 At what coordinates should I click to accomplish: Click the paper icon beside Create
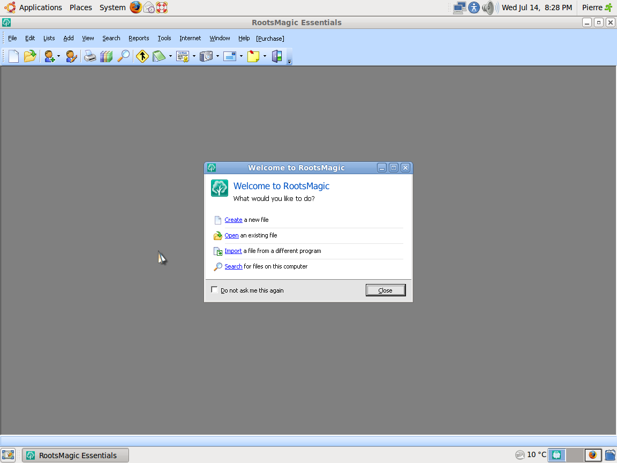click(218, 220)
